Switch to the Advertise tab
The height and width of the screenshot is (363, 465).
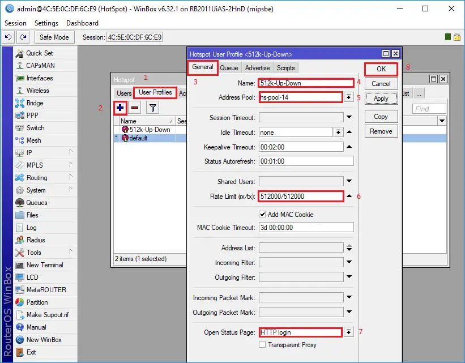pyautogui.click(x=257, y=68)
